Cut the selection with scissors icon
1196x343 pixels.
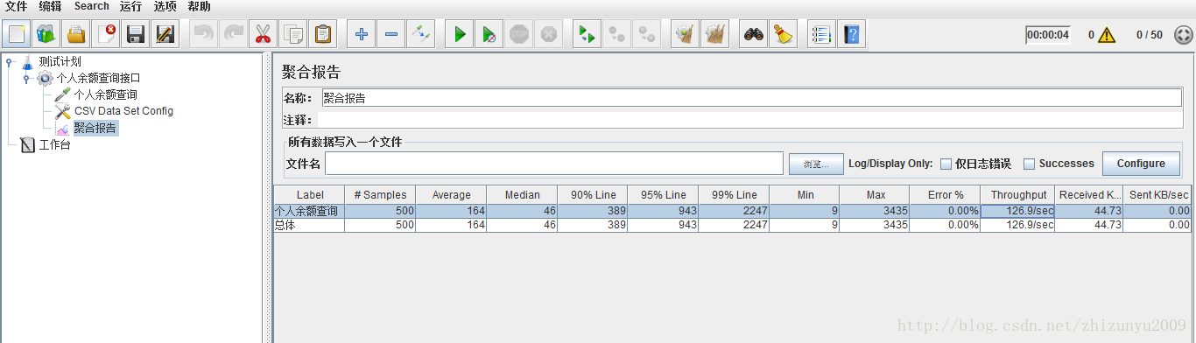[x=264, y=35]
